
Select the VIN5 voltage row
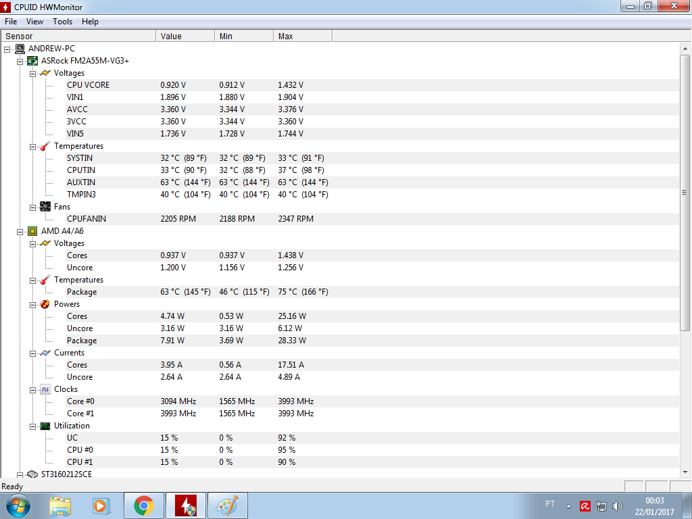pyautogui.click(x=372, y=134)
